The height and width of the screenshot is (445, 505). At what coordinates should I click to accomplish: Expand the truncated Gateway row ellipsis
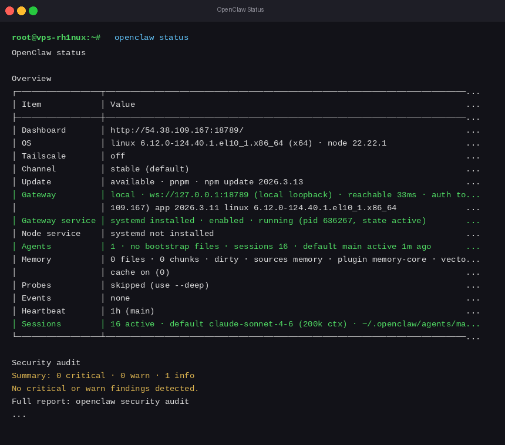pos(473,194)
